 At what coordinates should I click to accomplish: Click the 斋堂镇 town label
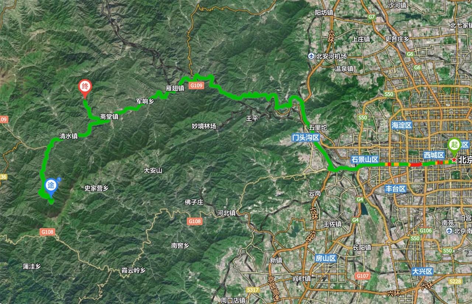pyautogui.click(x=109, y=117)
